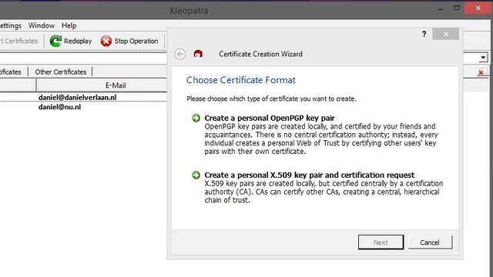Open the Settings menu
The width and height of the screenshot is (493, 277).
[x=10, y=25]
